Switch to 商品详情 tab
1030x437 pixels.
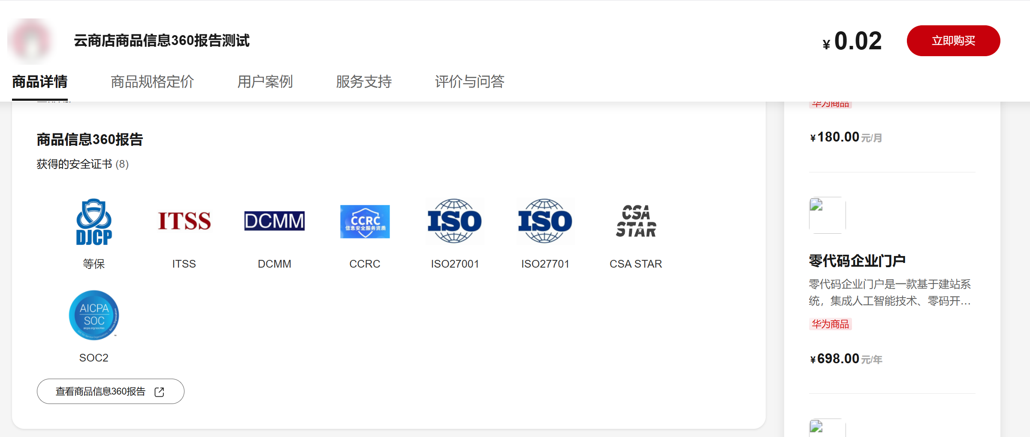[x=40, y=81]
